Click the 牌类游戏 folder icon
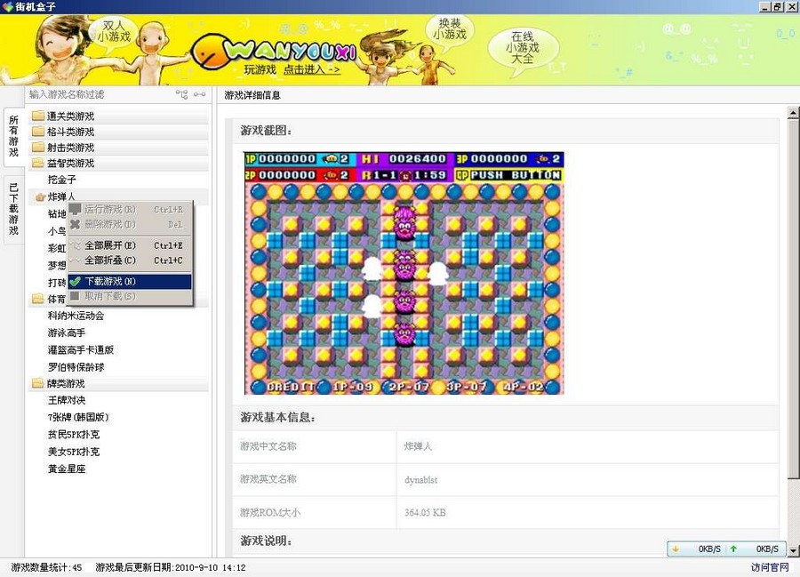800x577 pixels. (x=36, y=383)
